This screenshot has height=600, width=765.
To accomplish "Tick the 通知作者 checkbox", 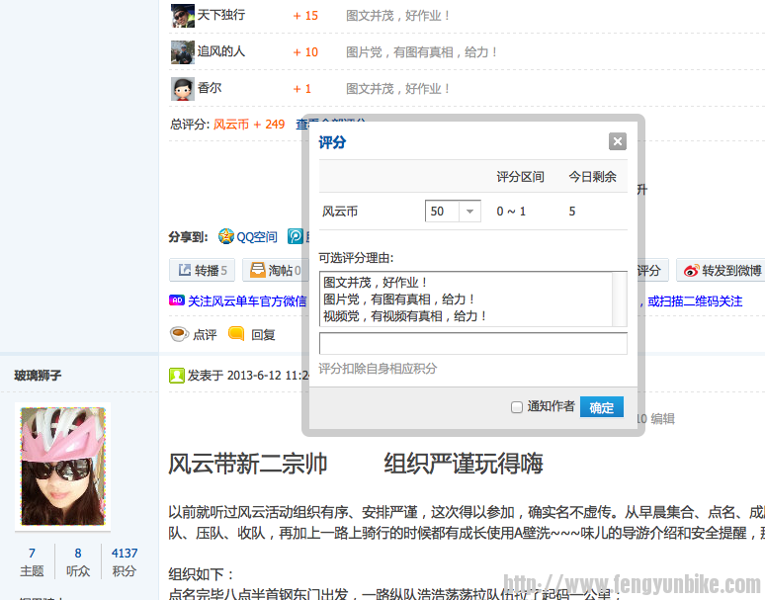I will point(517,407).
